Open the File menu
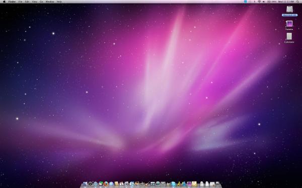Screen dimensions: 302x188 click(x=20, y=2)
